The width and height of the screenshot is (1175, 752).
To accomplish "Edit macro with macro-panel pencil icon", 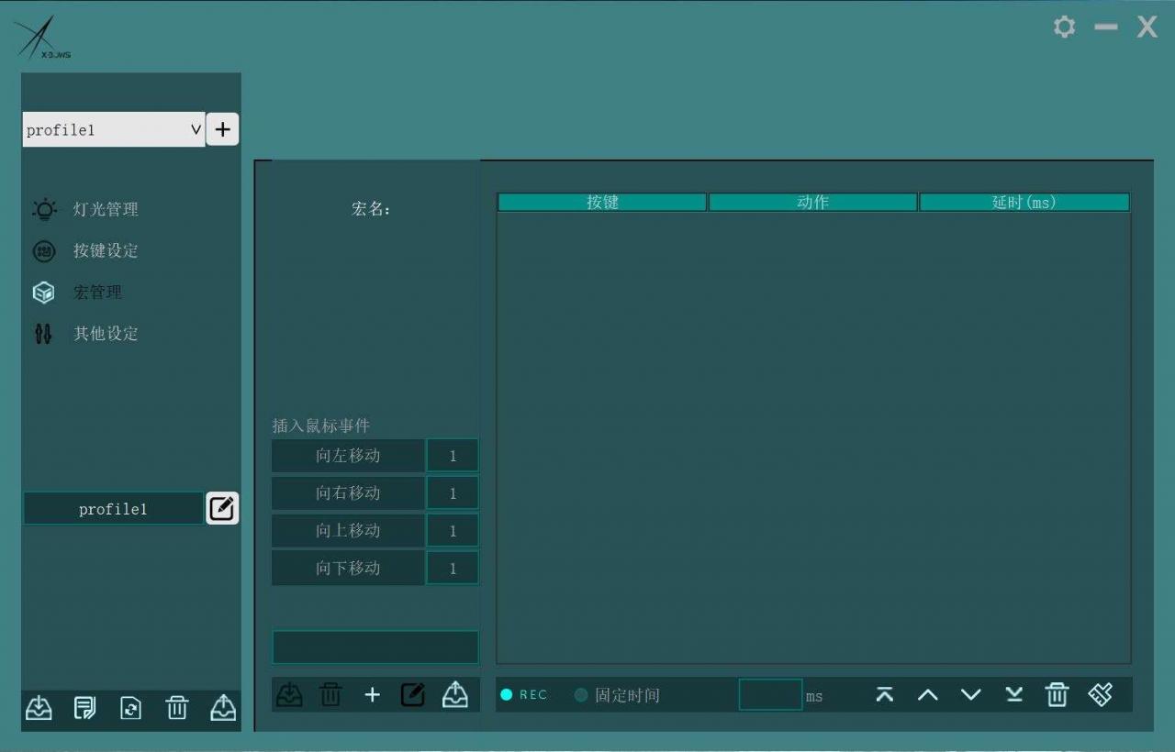I will [x=413, y=695].
